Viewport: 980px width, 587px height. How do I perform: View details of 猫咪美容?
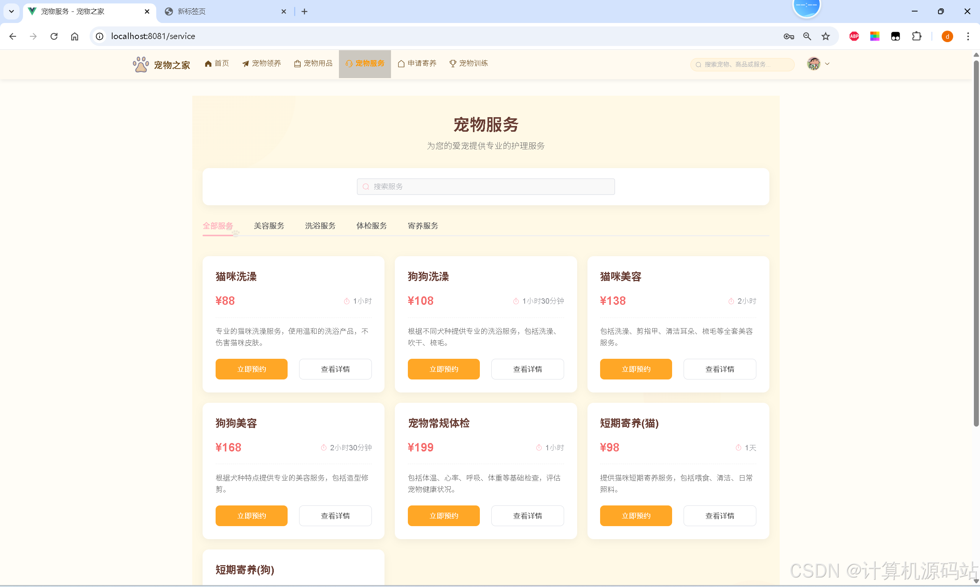point(720,369)
